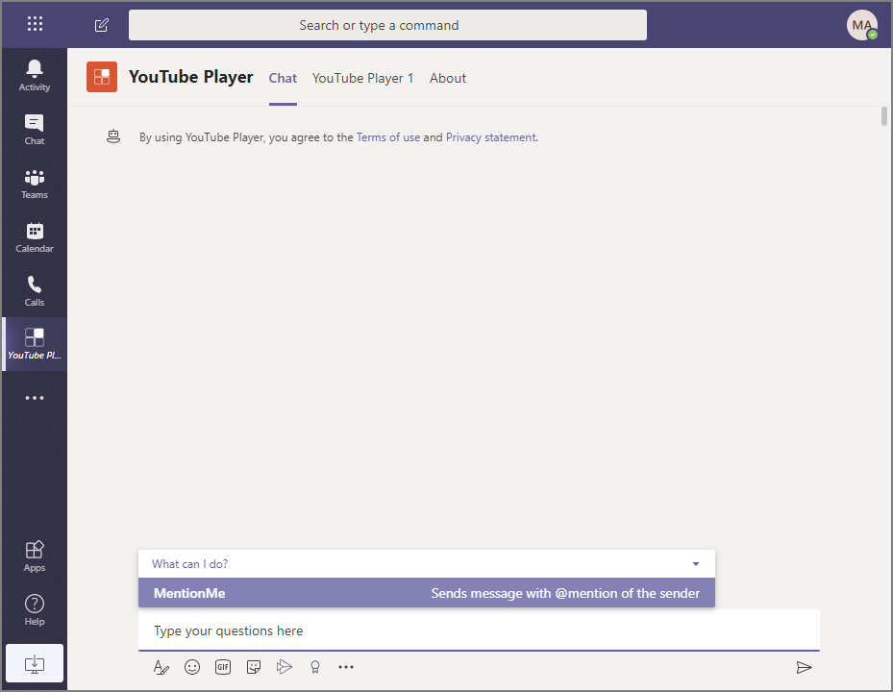This screenshot has height=692, width=893.
Task: Send the message with arrow icon
Action: [x=804, y=668]
